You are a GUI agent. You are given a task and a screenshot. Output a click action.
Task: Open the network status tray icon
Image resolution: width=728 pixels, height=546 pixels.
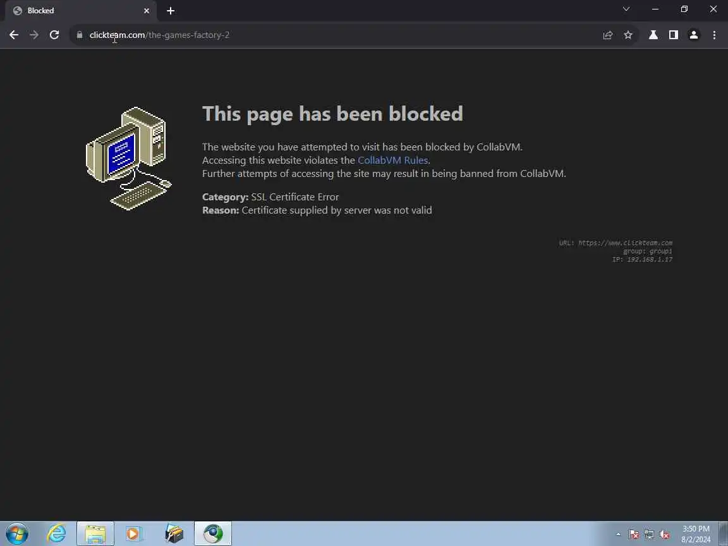click(649, 535)
